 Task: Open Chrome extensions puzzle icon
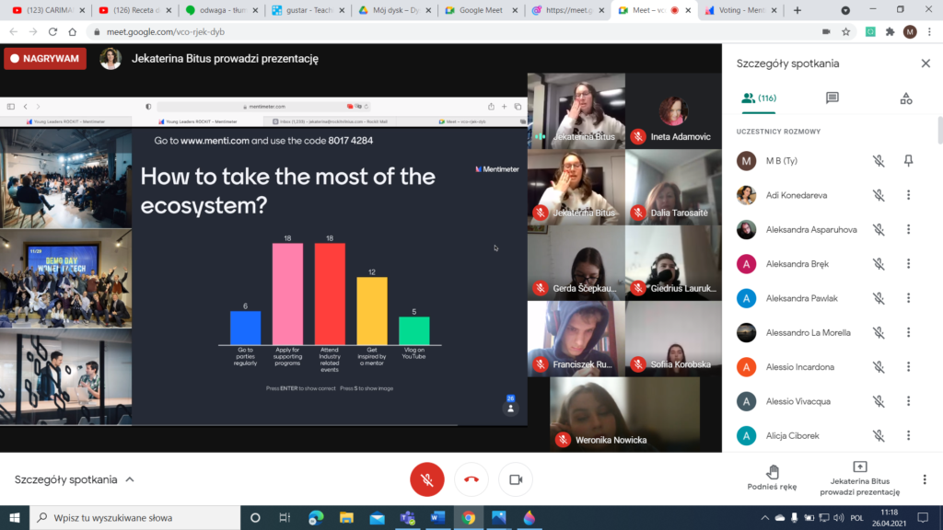pos(890,31)
